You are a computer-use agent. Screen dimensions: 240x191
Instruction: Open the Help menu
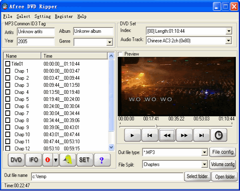[x=82, y=16]
